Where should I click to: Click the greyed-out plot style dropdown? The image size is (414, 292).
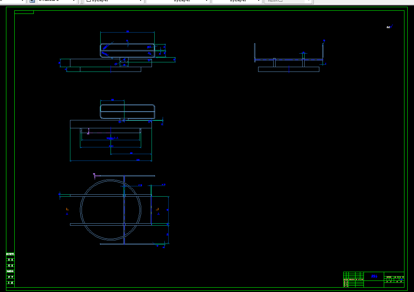click(288, 1)
